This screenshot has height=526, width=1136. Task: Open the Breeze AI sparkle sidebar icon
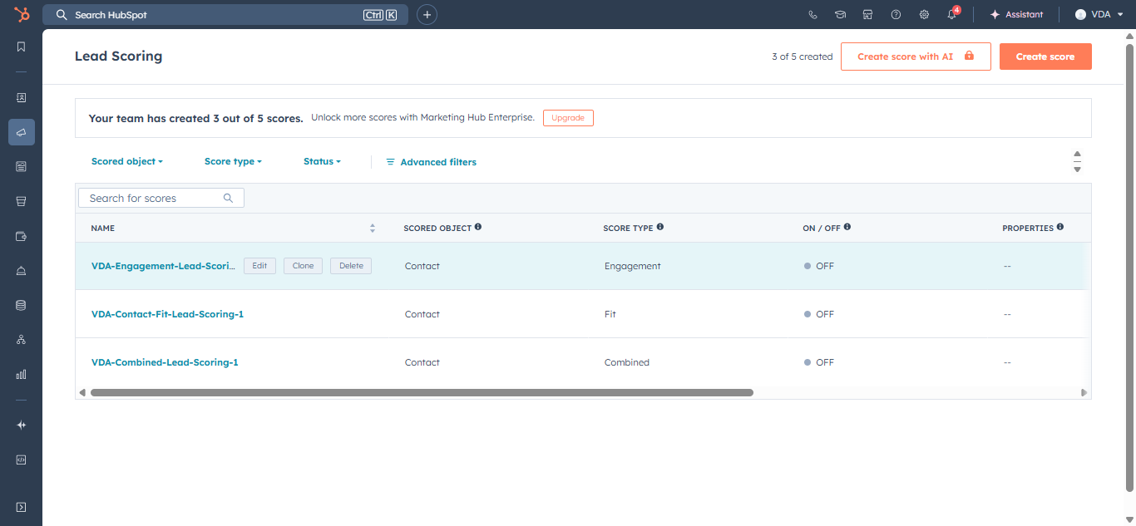[x=22, y=425]
